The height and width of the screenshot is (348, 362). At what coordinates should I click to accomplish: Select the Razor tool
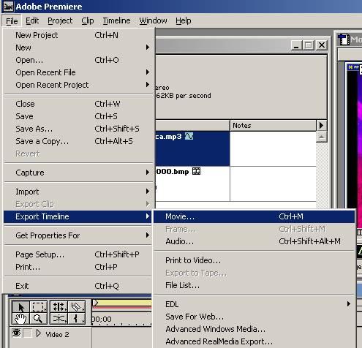click(76, 306)
